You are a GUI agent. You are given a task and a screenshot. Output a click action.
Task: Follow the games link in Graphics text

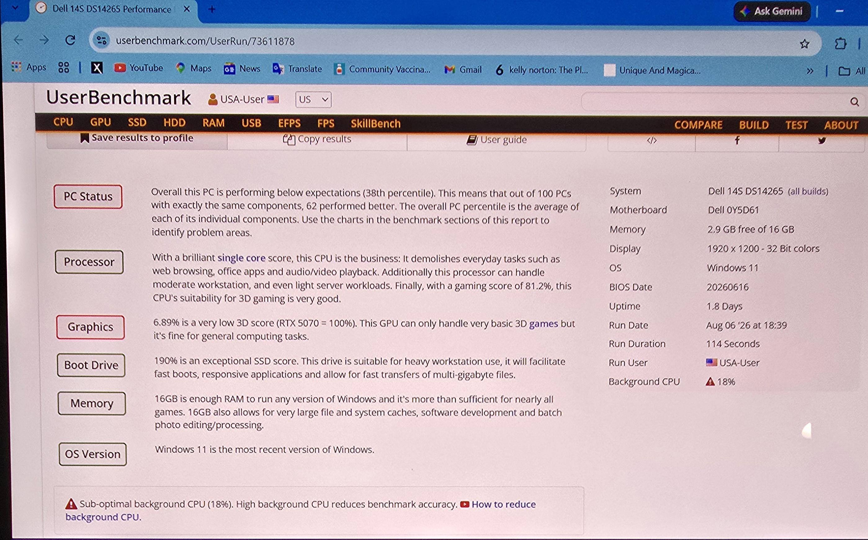pyautogui.click(x=543, y=324)
